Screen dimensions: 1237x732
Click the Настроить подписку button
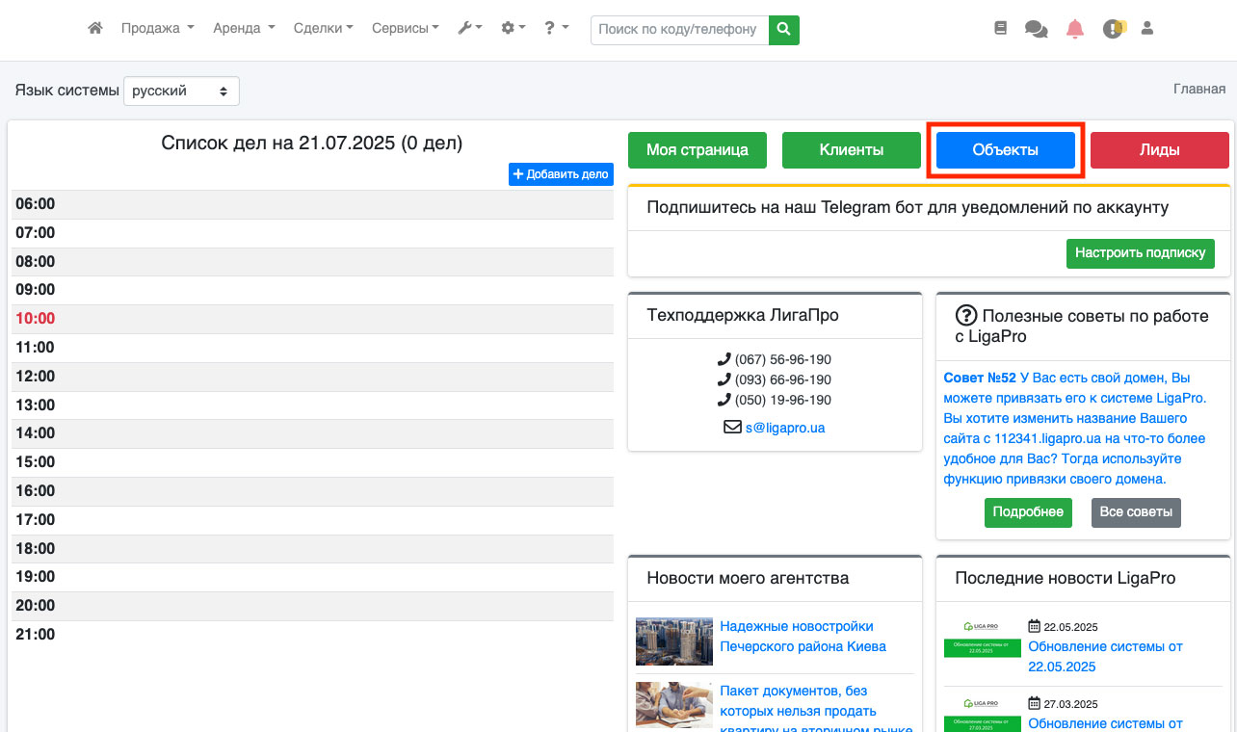(1140, 253)
